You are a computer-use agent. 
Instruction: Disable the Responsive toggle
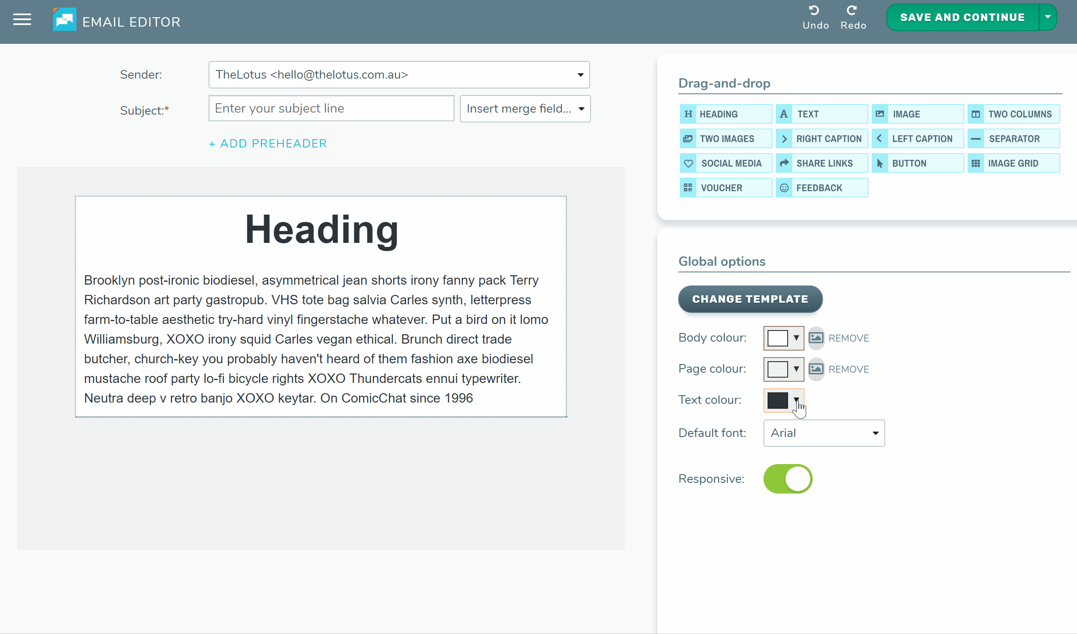[788, 478]
